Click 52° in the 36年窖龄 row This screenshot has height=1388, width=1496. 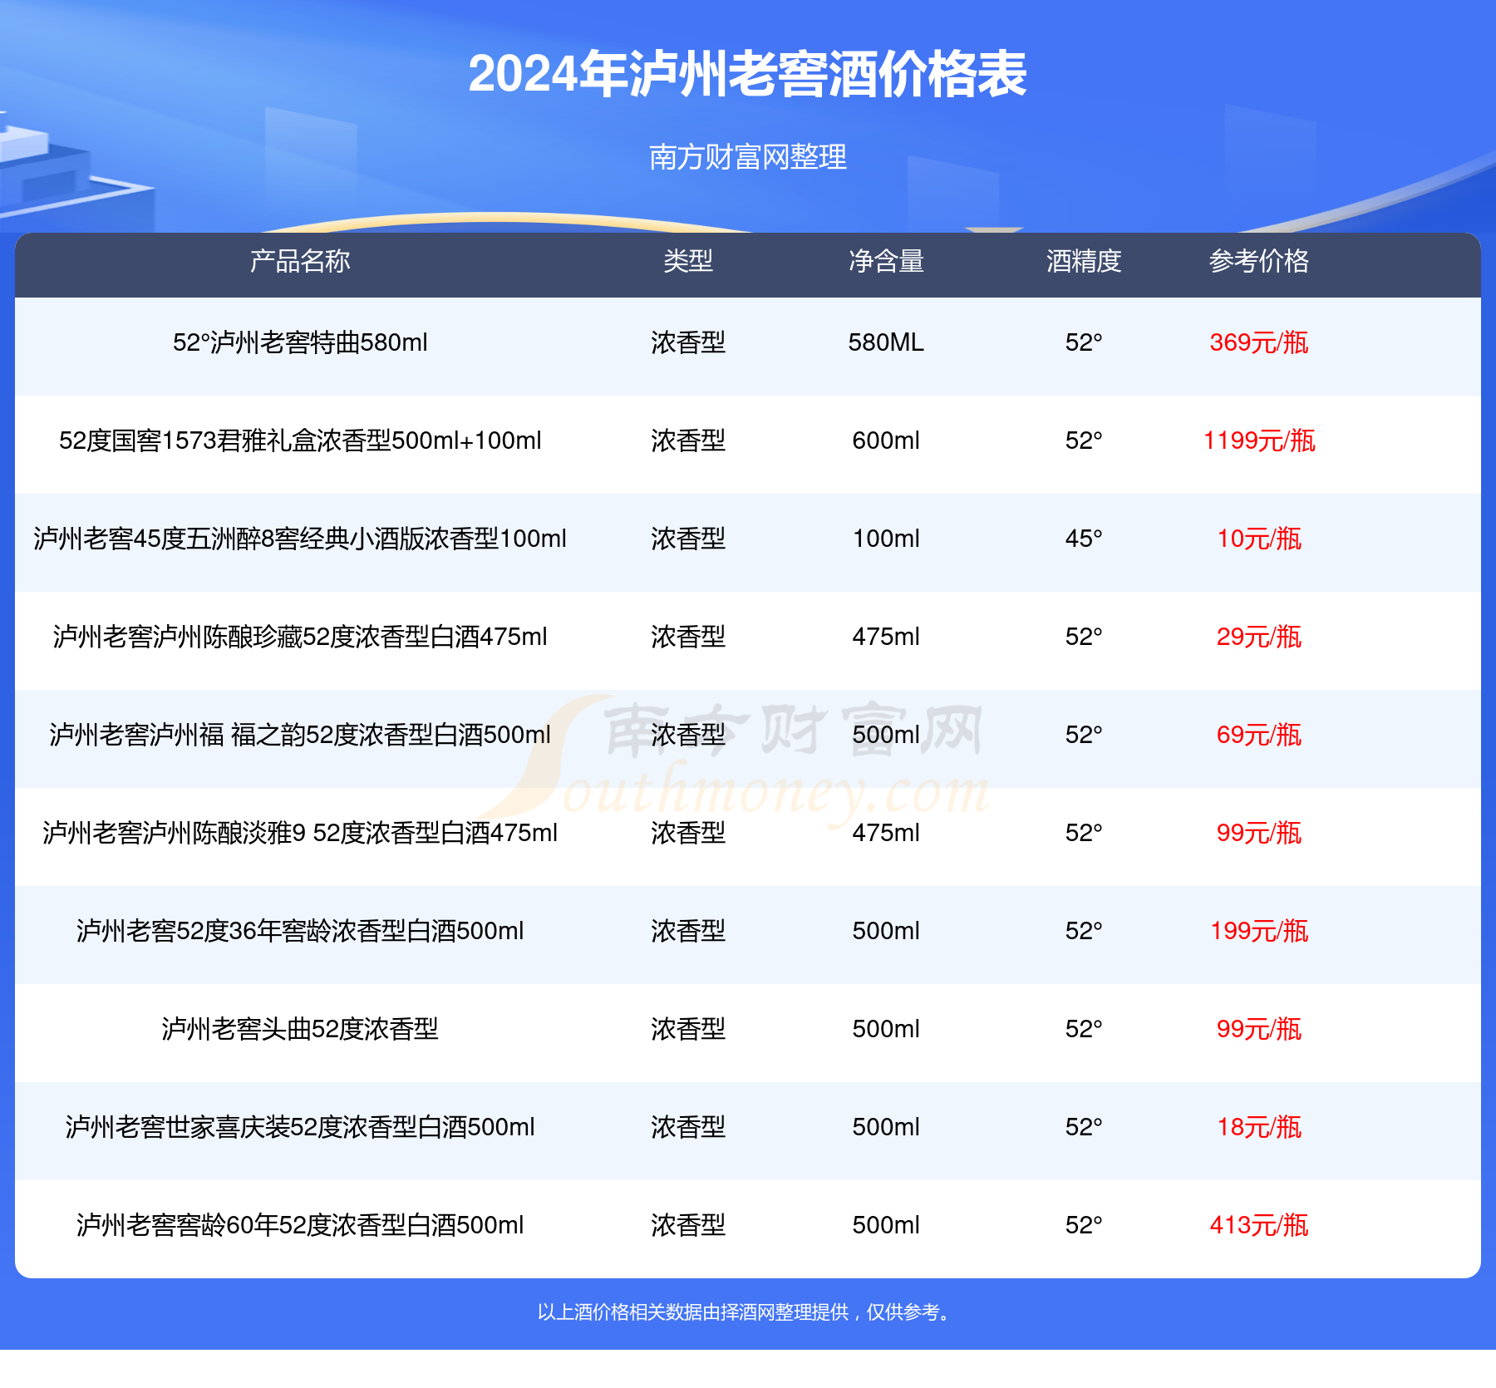[1084, 931]
